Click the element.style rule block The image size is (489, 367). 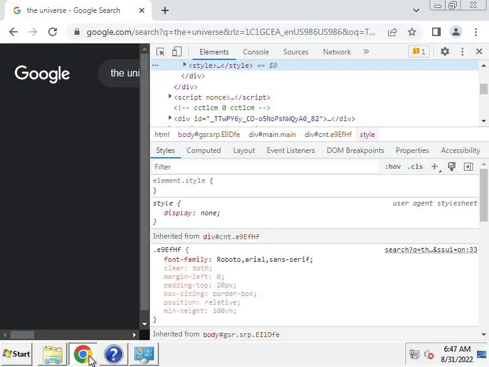pyautogui.click(x=315, y=185)
